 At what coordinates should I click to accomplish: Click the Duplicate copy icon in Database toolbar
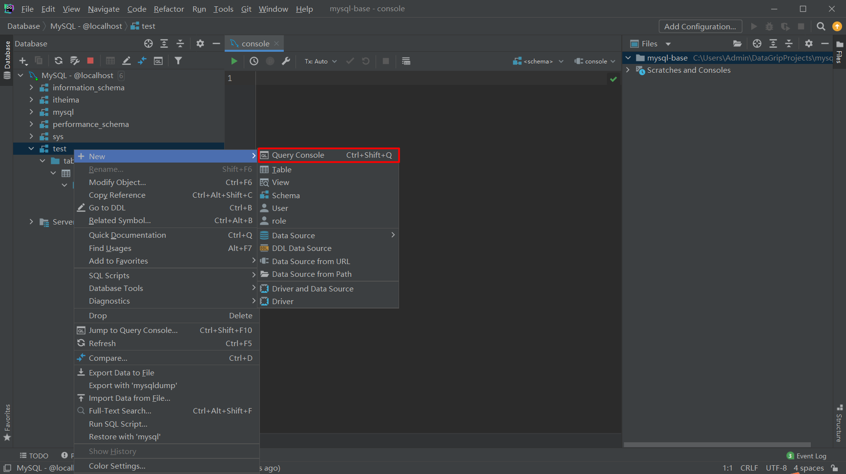39,61
